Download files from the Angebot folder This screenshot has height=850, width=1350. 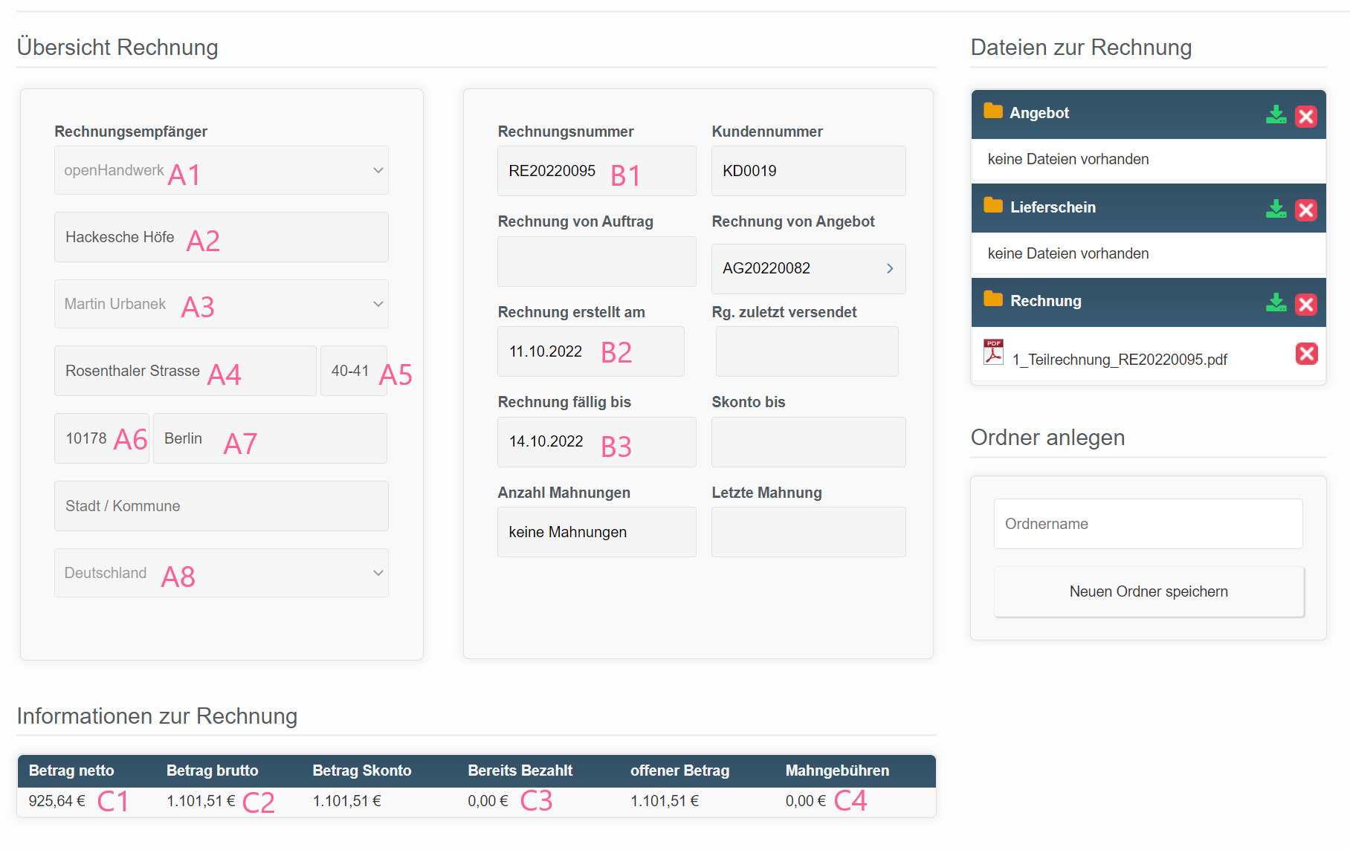pos(1276,114)
